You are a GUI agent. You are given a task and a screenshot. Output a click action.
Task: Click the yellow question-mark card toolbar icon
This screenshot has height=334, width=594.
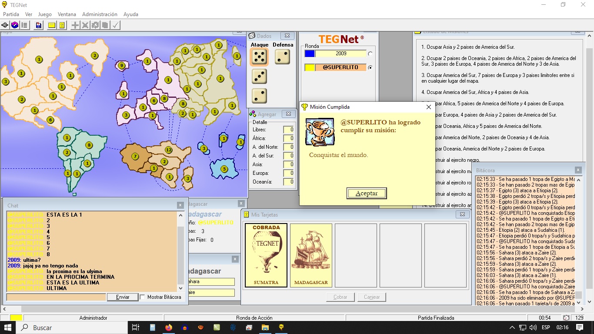(62, 25)
